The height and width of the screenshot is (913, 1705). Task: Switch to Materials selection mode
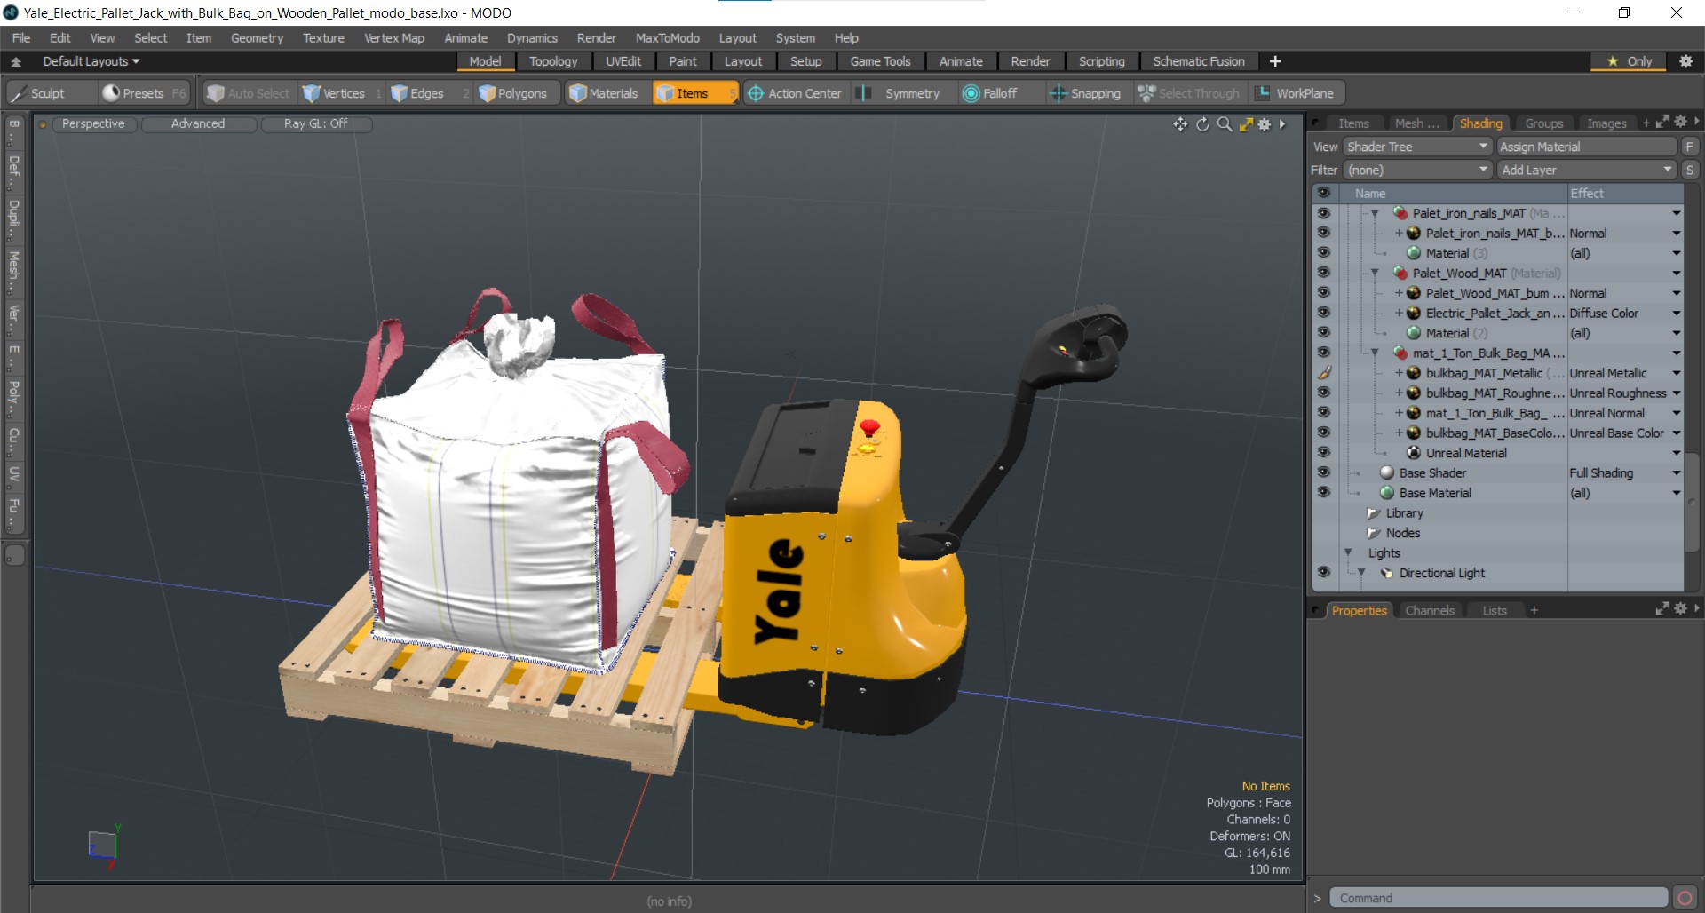[604, 93]
